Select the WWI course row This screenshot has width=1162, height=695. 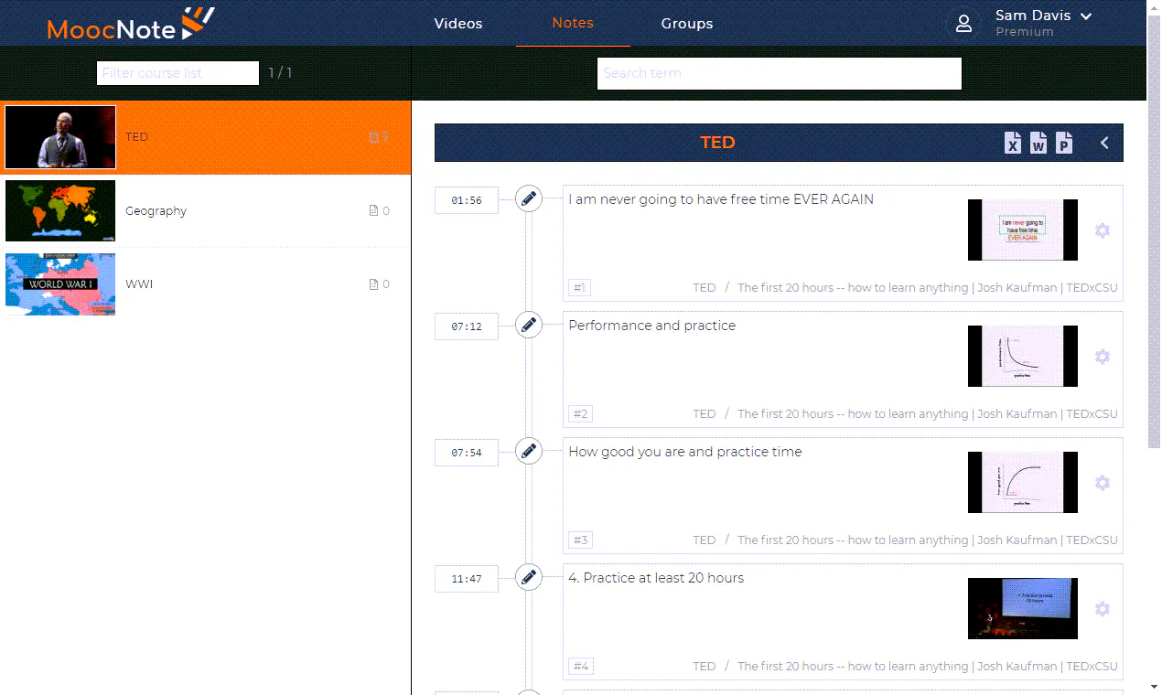coord(206,284)
